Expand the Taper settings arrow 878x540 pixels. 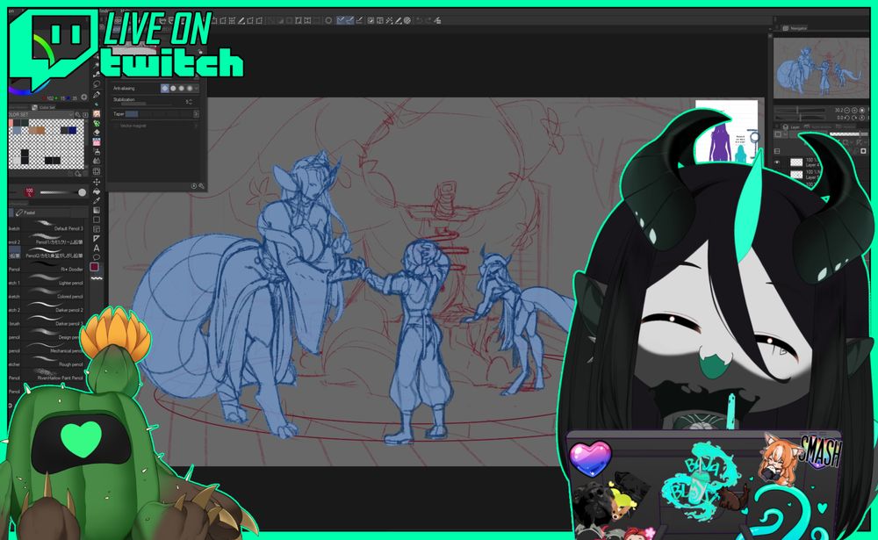(x=196, y=114)
